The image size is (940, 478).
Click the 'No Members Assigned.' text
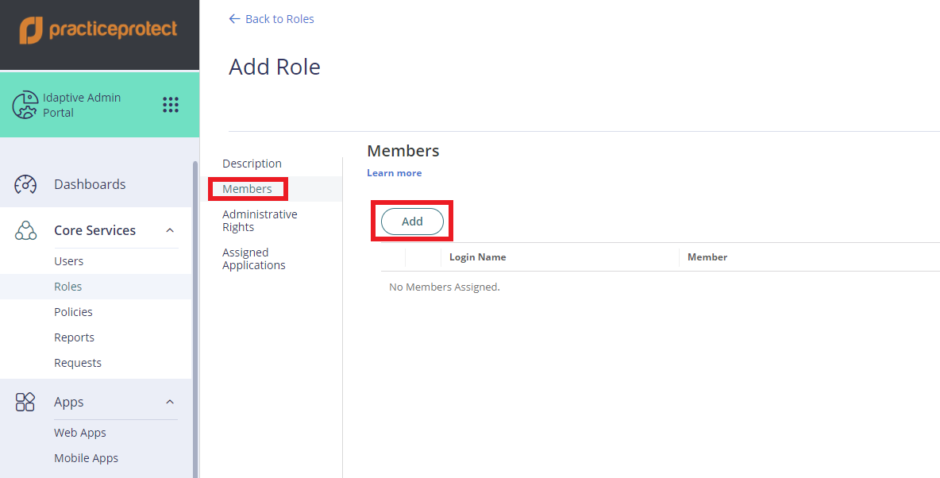tap(445, 287)
